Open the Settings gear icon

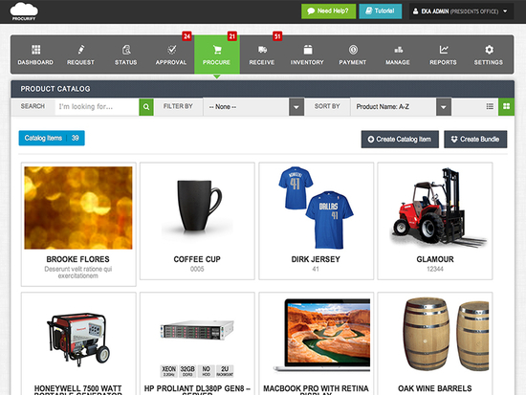pyautogui.click(x=489, y=50)
